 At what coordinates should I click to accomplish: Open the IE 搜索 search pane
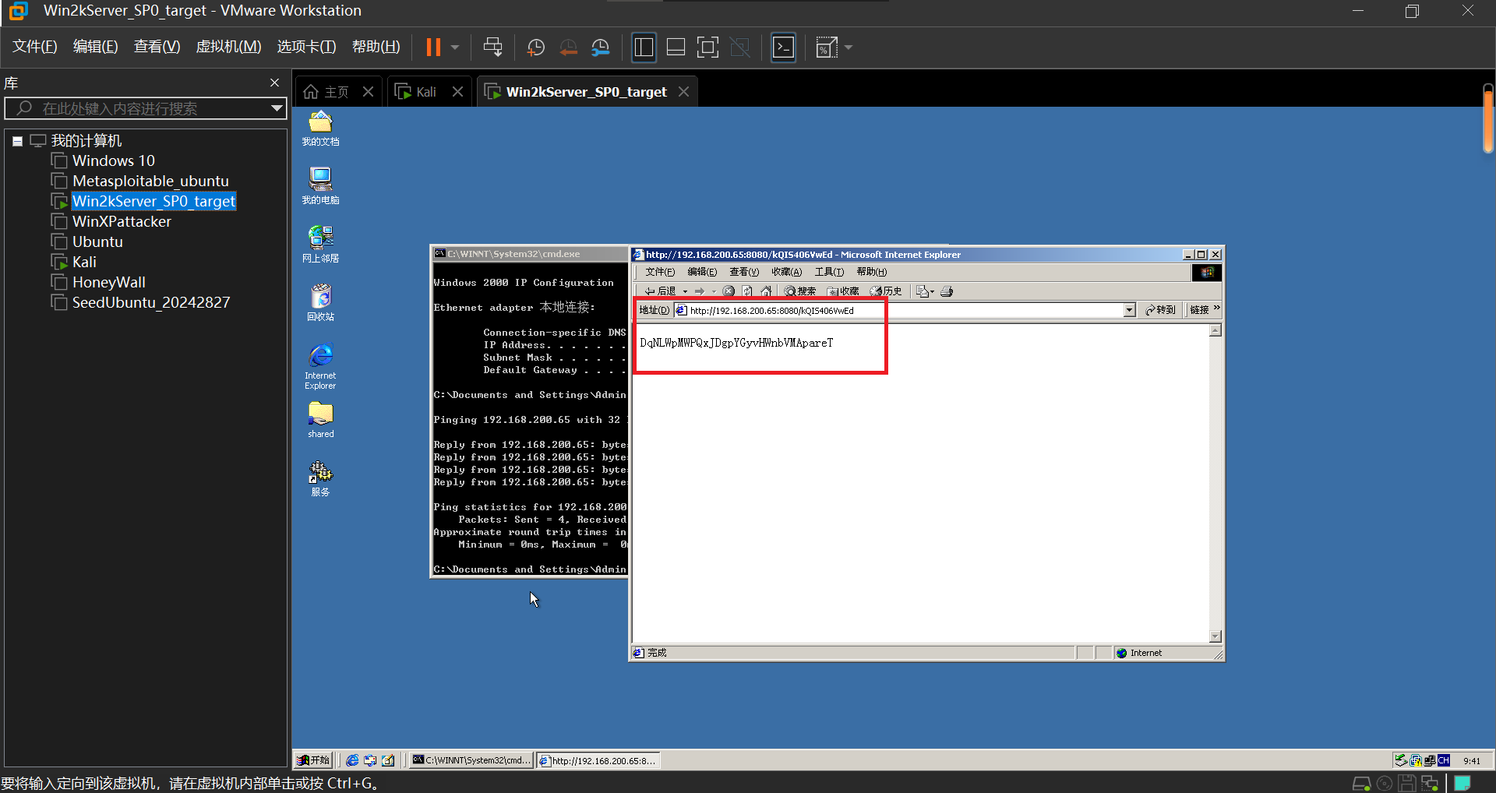click(800, 291)
